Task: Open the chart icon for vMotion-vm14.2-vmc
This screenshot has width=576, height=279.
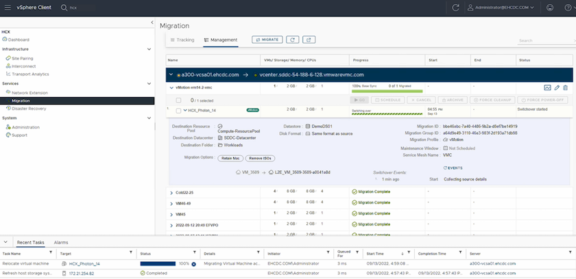Action: [547, 88]
